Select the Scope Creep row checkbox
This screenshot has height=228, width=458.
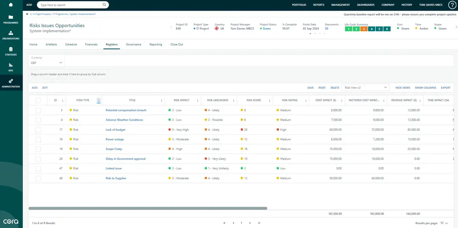click(38, 149)
